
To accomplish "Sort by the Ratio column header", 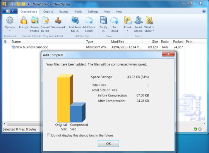I will pos(164,41).
